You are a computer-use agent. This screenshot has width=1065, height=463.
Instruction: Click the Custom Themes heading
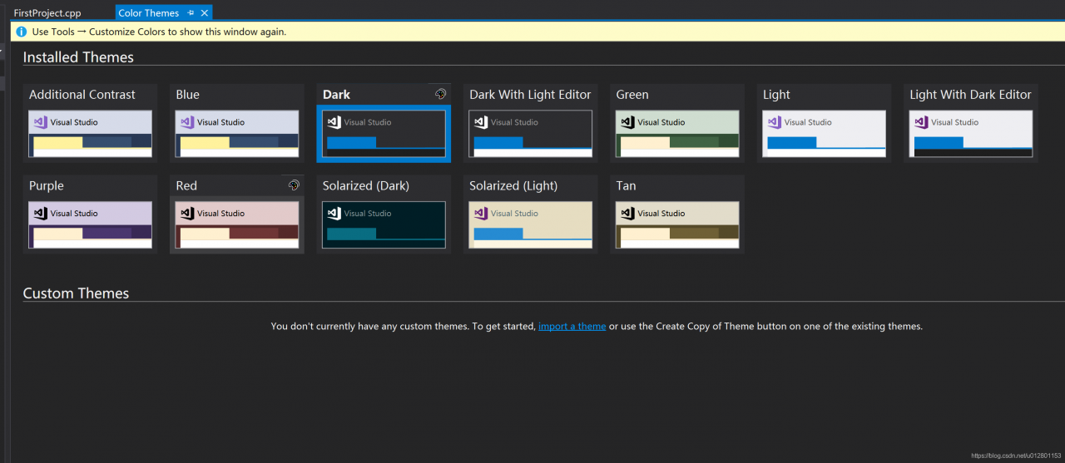tap(76, 293)
